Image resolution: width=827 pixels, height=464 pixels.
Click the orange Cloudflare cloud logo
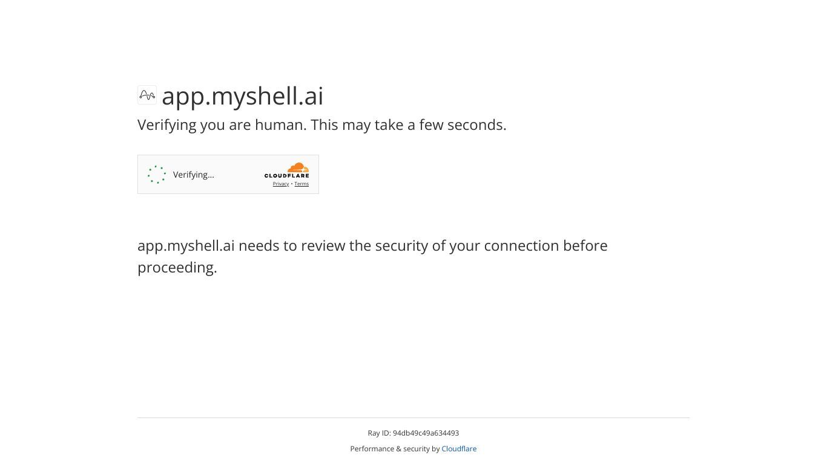point(297,167)
